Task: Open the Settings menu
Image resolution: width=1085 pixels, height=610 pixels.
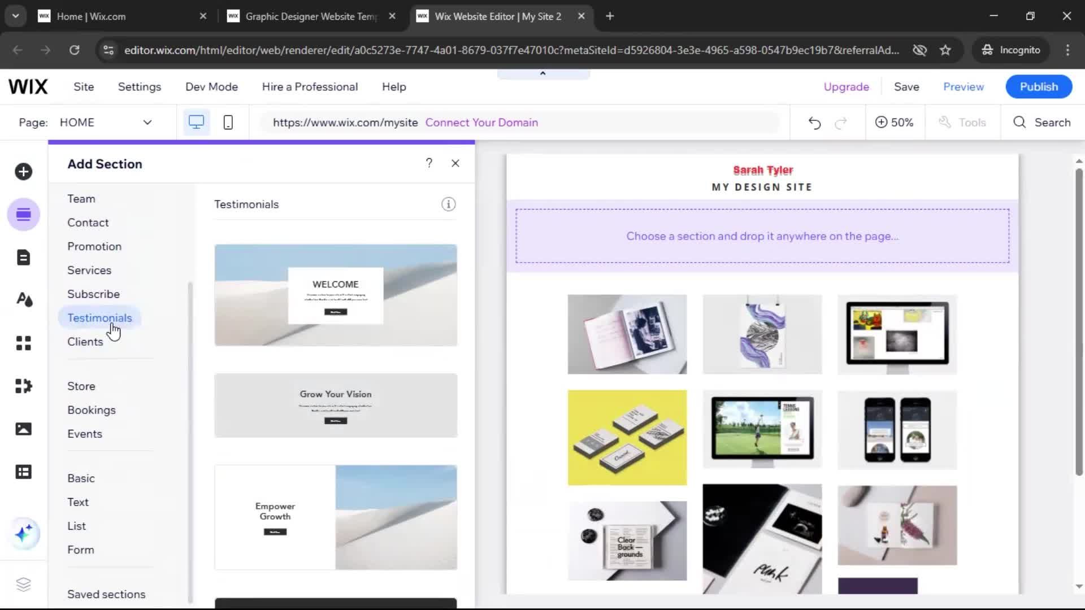Action: click(140, 87)
